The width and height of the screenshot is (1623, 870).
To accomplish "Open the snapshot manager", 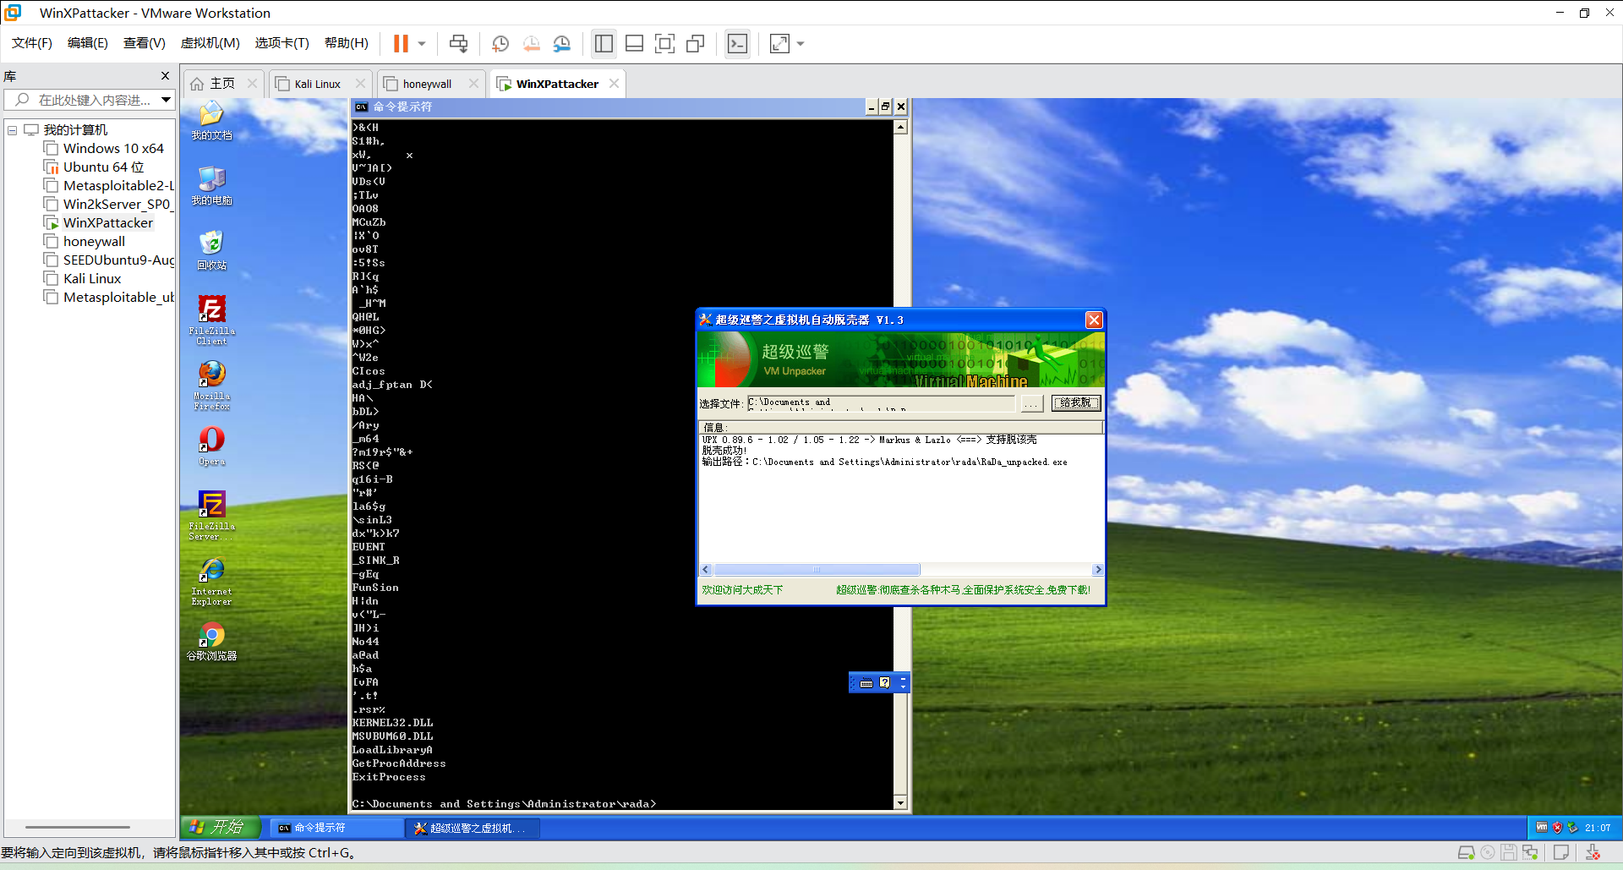I will pos(561,43).
